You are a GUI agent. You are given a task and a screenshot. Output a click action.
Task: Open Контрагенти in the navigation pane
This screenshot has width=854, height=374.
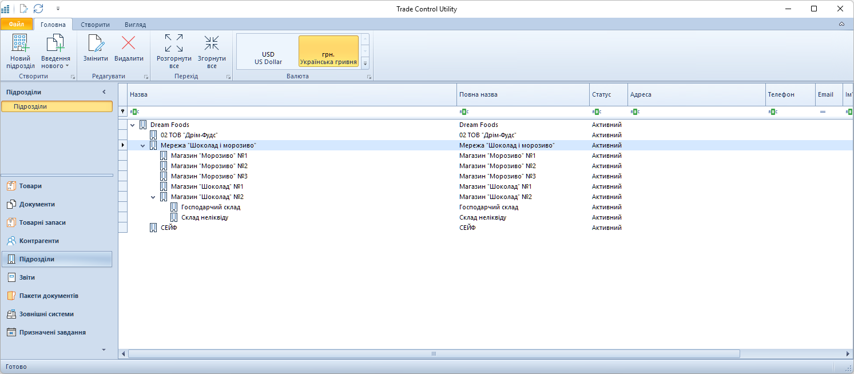point(39,241)
